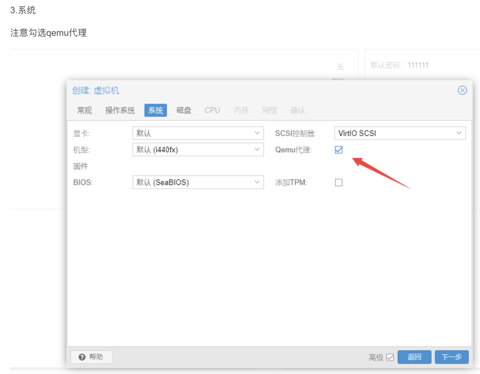Screen dimensions: 480x374
Task: Click the 默认 (i440fx) field text
Action: [157, 149]
